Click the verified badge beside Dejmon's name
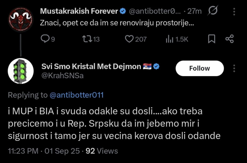Screen dimensions: 247x163 pyautogui.click(x=156, y=66)
